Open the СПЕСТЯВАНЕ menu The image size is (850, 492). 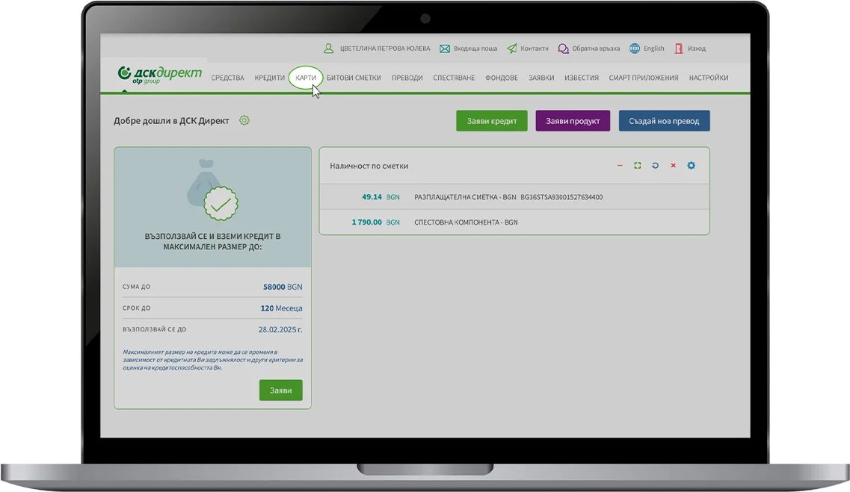point(454,78)
